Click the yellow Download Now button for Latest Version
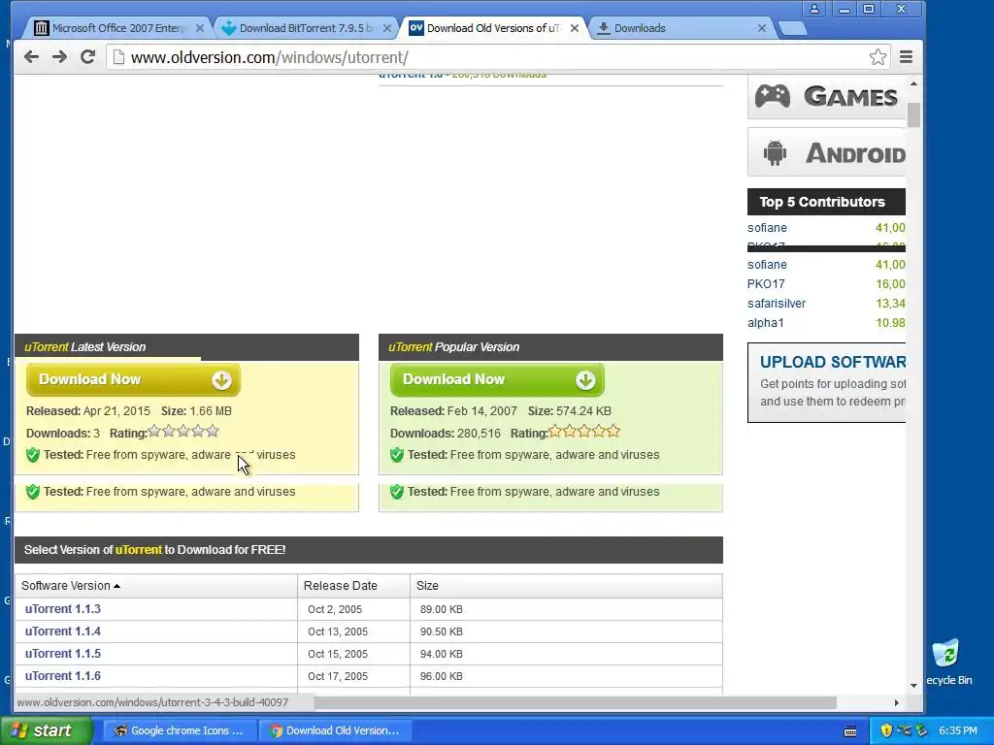 point(133,379)
